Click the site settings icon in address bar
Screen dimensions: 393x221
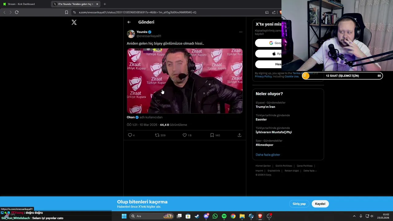[x=74, y=12]
